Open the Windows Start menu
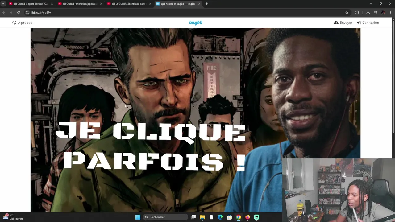This screenshot has height=222, width=395. (138, 217)
